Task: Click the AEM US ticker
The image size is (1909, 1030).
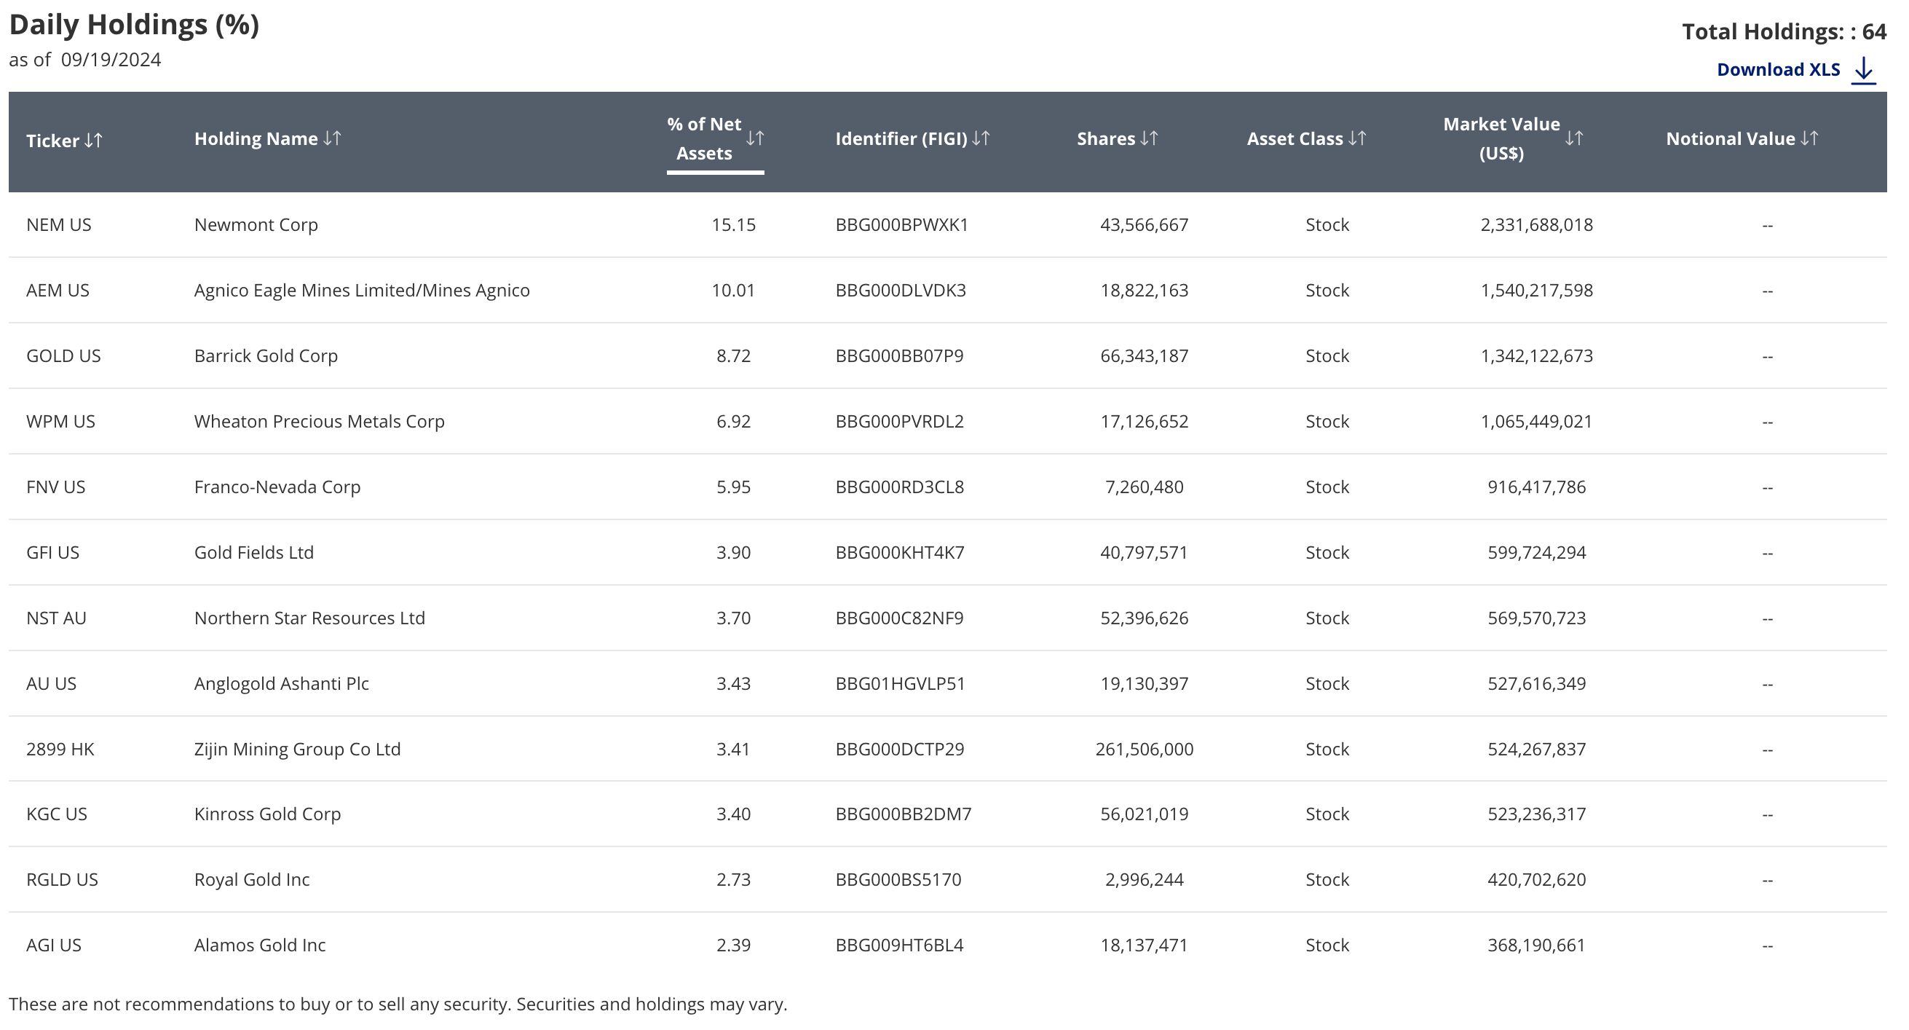Action: pos(58,290)
